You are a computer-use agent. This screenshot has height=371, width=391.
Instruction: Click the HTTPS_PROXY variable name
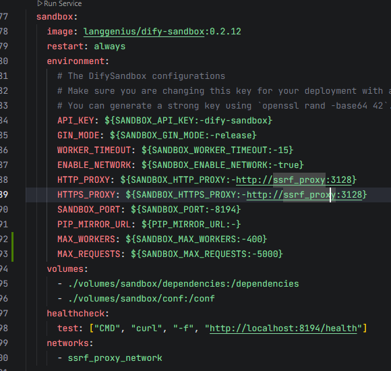coord(86,195)
